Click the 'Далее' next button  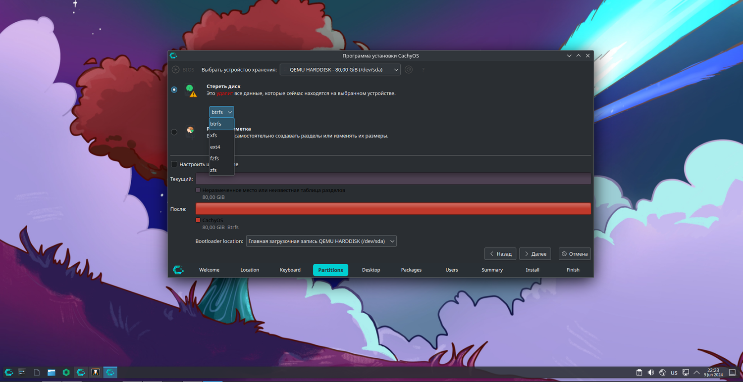(x=535, y=254)
